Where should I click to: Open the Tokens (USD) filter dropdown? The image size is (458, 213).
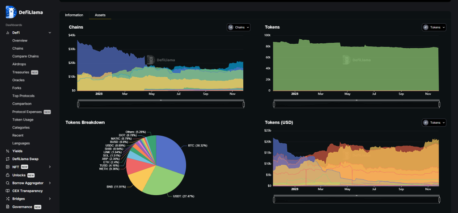coord(434,122)
